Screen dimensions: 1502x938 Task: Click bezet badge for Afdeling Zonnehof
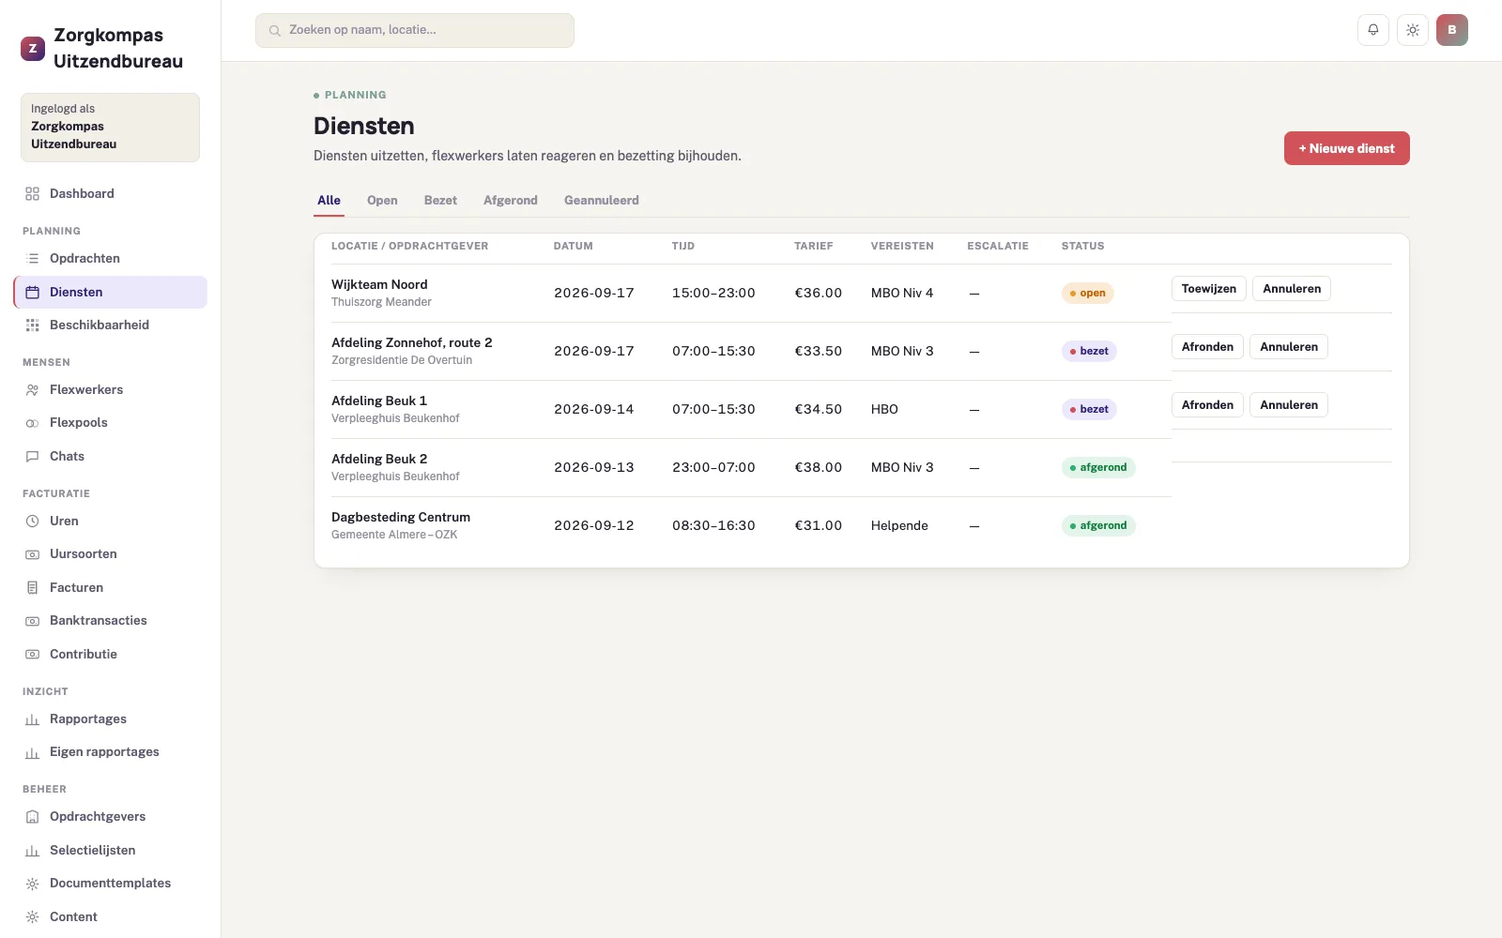coord(1089,351)
